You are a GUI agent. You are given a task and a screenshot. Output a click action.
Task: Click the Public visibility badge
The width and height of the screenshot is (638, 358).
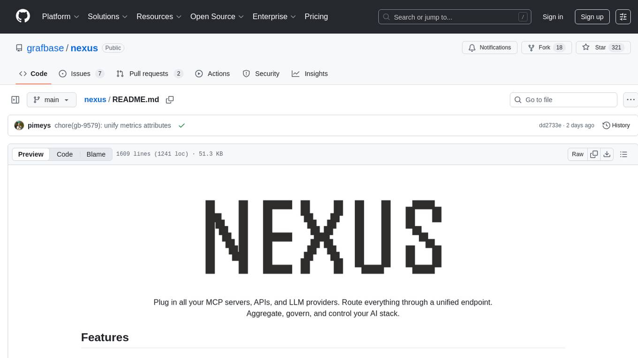coord(113,48)
